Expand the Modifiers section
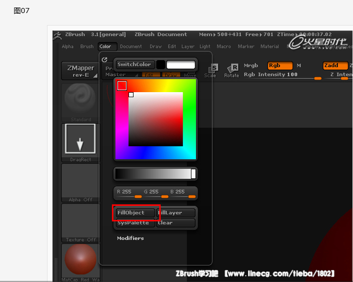The image size is (353, 282). pyautogui.click(x=130, y=238)
